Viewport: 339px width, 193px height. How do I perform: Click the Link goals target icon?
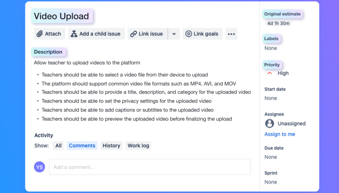[189, 34]
